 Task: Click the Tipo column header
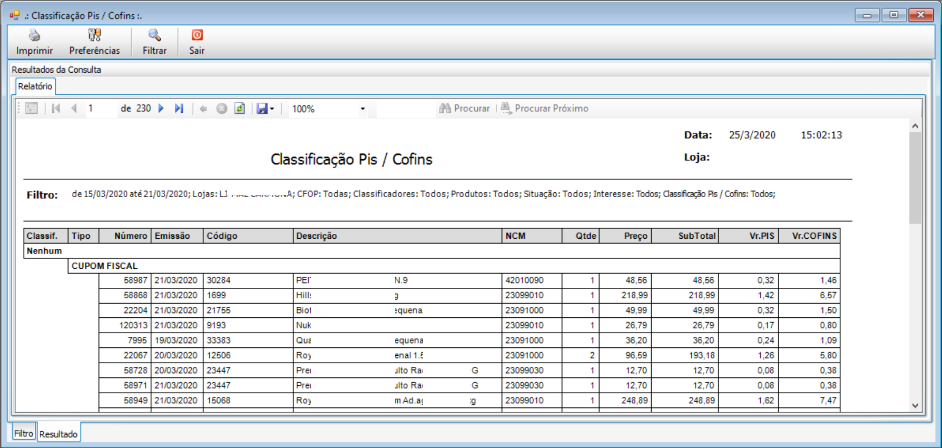pos(83,236)
